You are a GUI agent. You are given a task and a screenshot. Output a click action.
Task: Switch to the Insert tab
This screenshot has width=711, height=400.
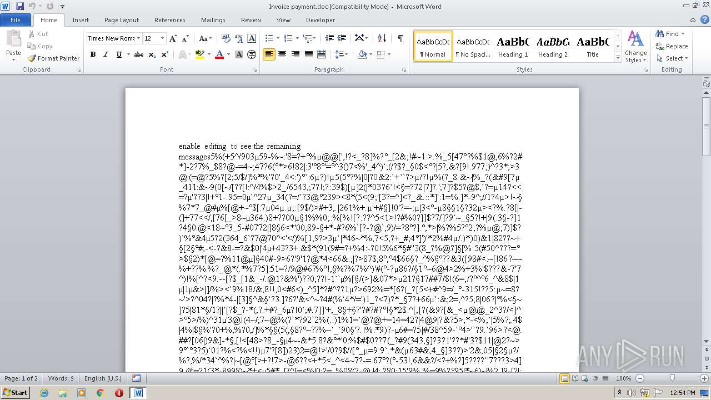tap(81, 20)
